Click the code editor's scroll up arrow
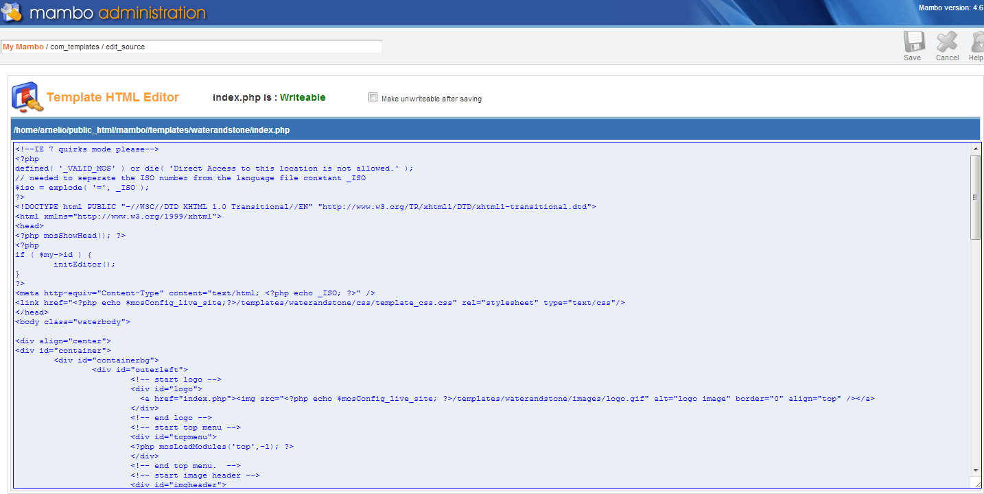984x494 pixels. pos(975,149)
